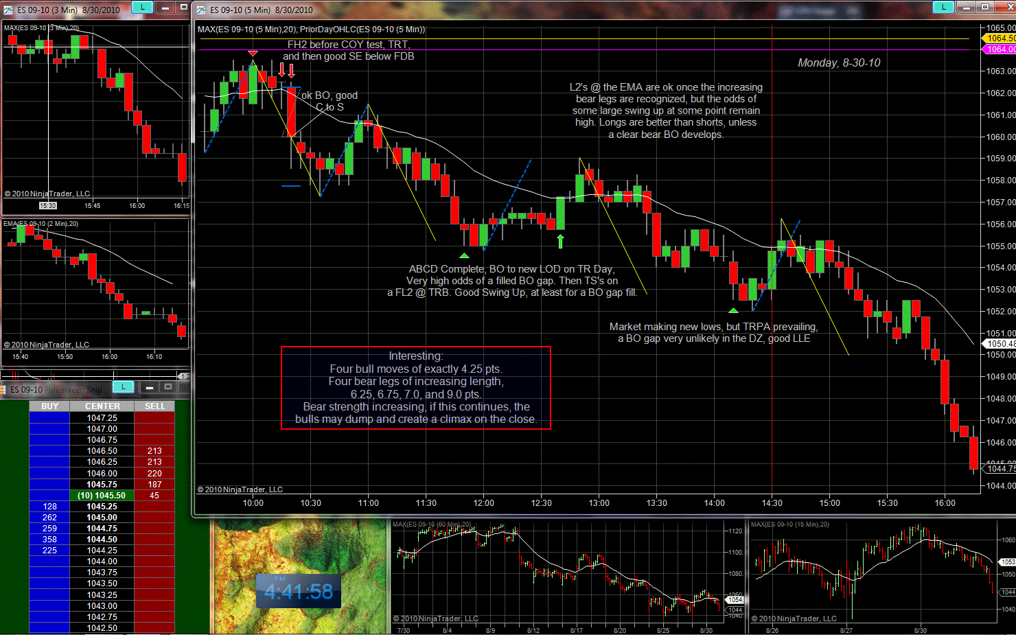The image size is (1016, 635).
Task: Click the L button on 3 Min chart
Action: click(142, 7)
